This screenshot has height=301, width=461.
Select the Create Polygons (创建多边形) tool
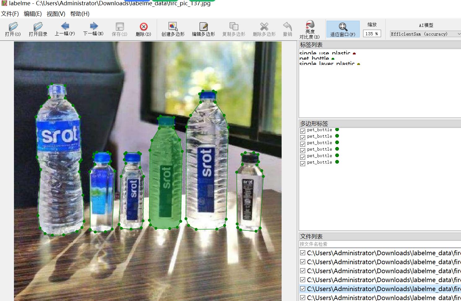(173, 29)
